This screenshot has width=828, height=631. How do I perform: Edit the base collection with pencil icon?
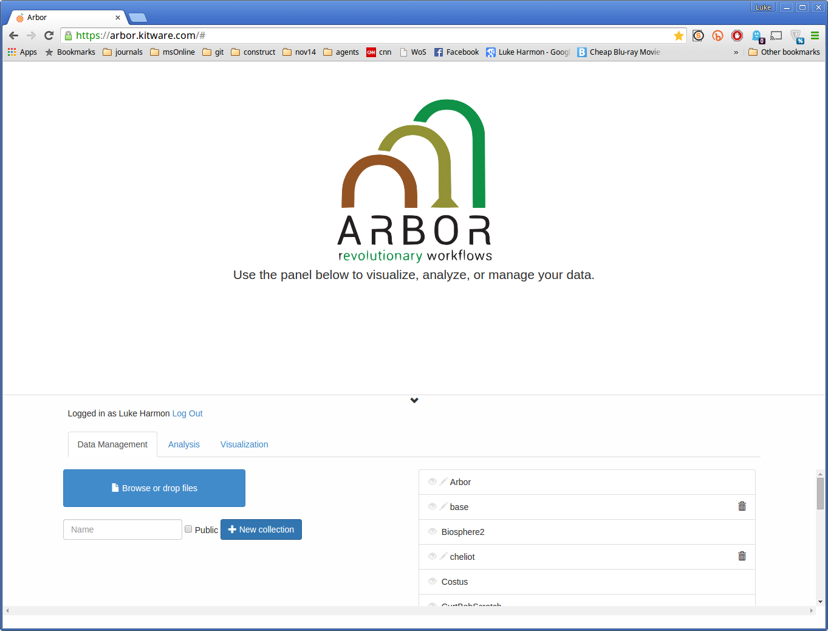pos(443,506)
